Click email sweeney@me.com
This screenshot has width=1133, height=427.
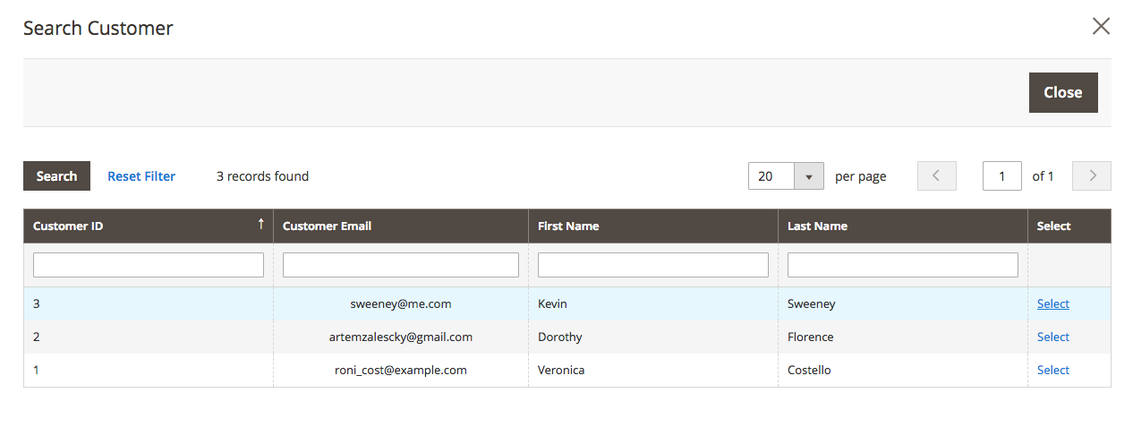(401, 303)
